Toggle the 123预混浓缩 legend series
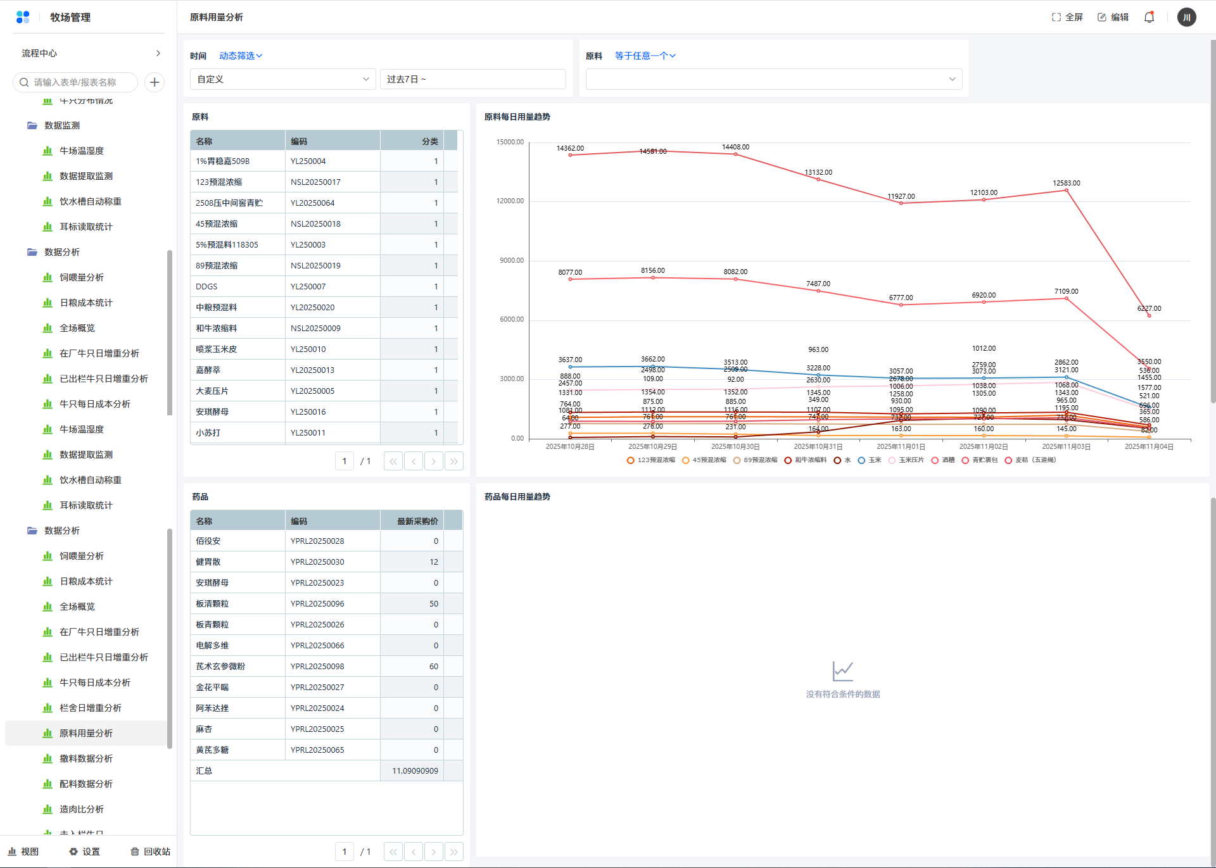The height and width of the screenshot is (868, 1216). coord(651,460)
